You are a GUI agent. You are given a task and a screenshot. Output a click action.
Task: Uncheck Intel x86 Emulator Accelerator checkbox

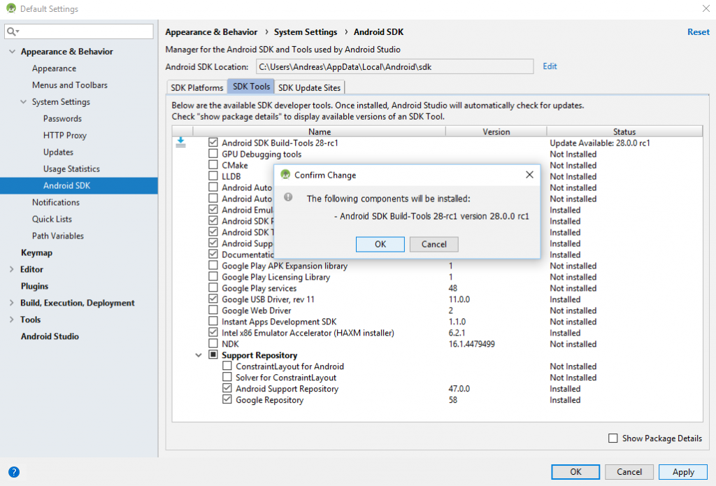point(213,333)
